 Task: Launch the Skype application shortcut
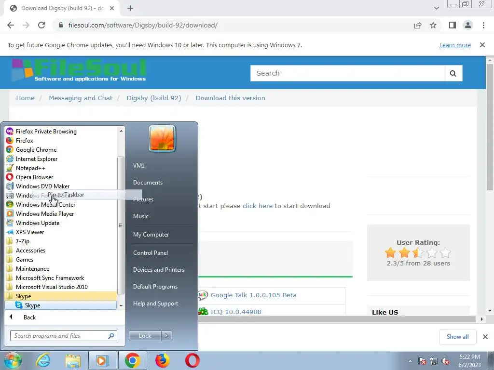[x=61, y=305]
